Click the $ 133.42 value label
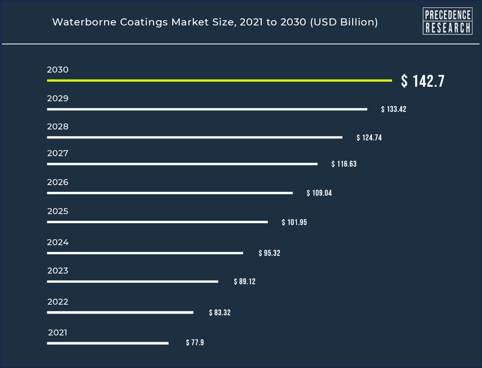This screenshot has width=482, height=368. click(x=394, y=109)
